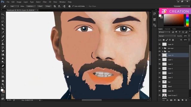Toggle lock transparent pixels

(x=164, y=40)
